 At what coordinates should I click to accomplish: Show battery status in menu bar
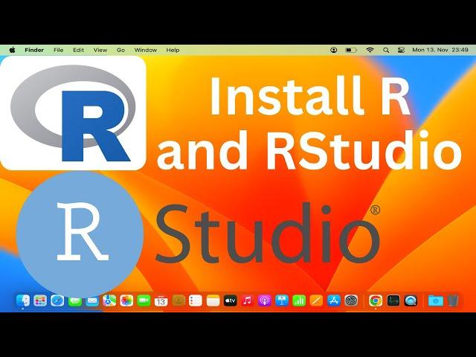[351, 50]
